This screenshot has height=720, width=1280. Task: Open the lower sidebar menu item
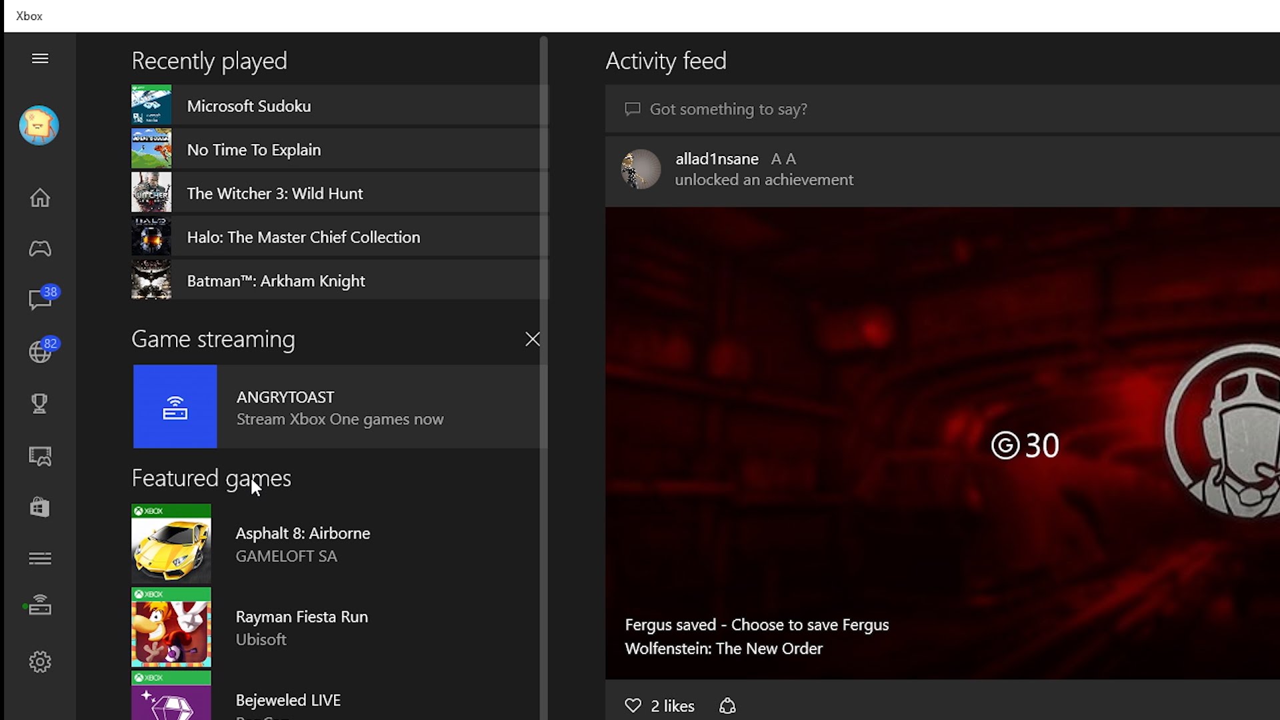39,559
